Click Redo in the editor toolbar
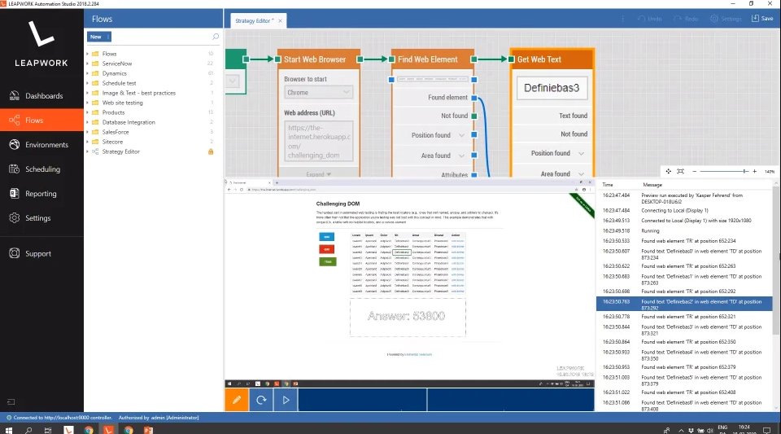Screen dimensions: 781x434 [x=686, y=19]
